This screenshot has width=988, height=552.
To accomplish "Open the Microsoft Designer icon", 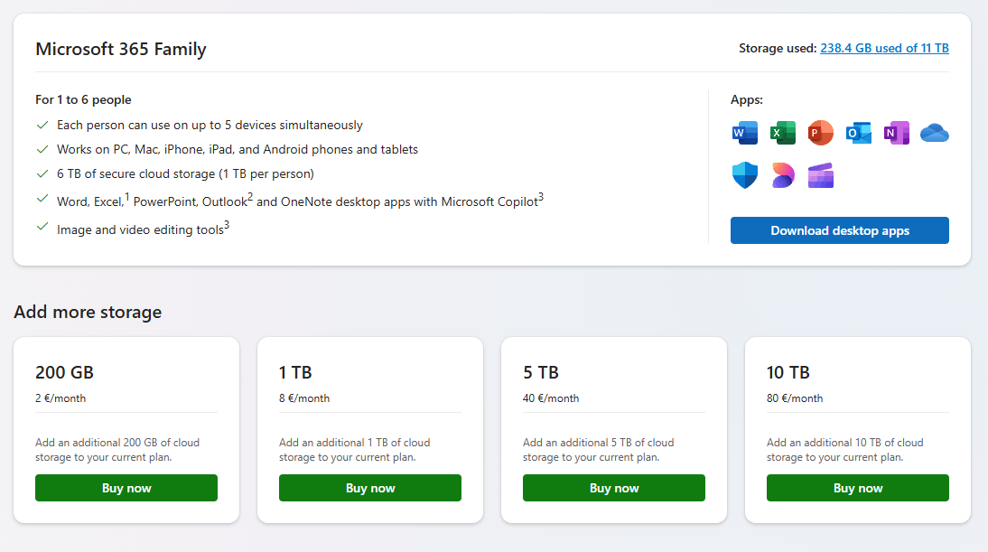I will point(782,175).
